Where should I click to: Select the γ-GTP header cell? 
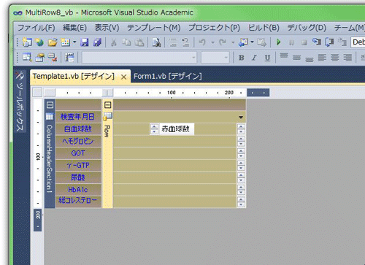coord(78,166)
